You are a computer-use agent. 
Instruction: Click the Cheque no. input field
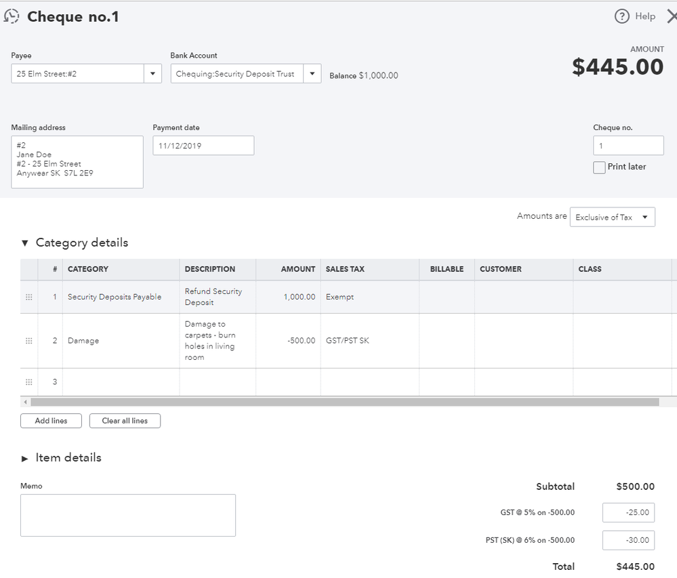(628, 146)
